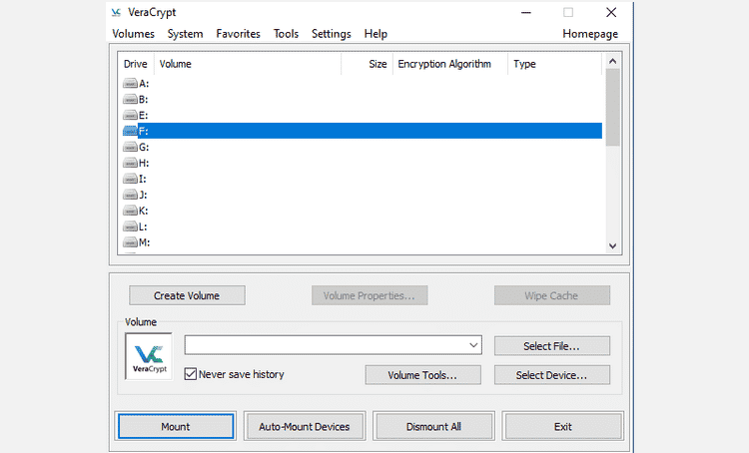
Task: Click the B: drive slot icon
Action: [x=130, y=100]
